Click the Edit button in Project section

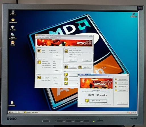57,56
